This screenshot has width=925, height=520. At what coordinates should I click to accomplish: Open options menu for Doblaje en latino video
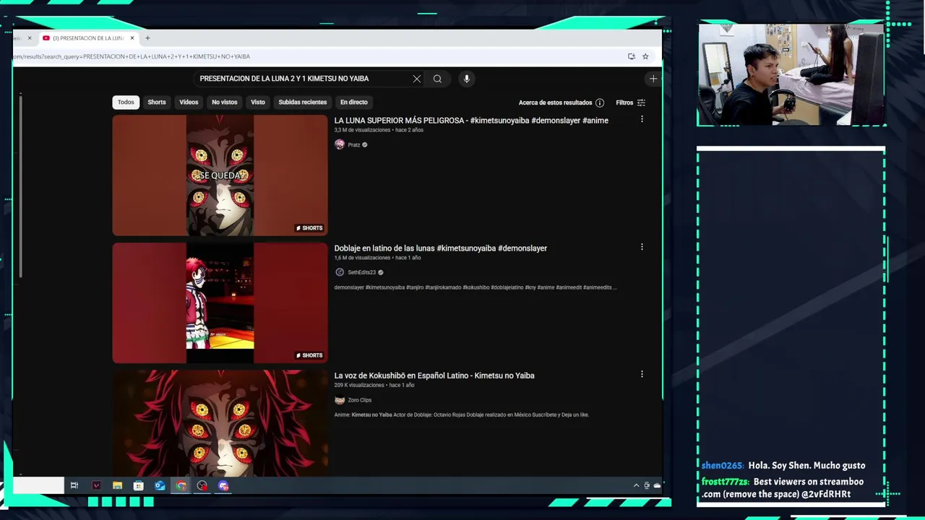click(x=642, y=247)
